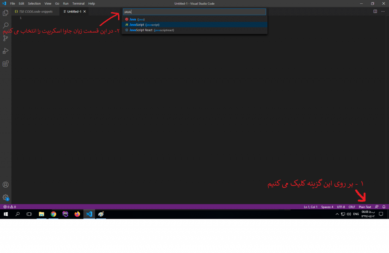Click Spaces: 4 indentation setting
This screenshot has height=253, width=389.
pos(327,207)
